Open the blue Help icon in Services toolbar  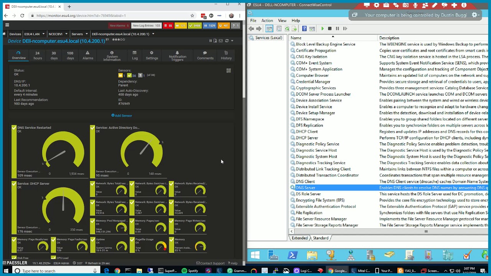(x=304, y=29)
